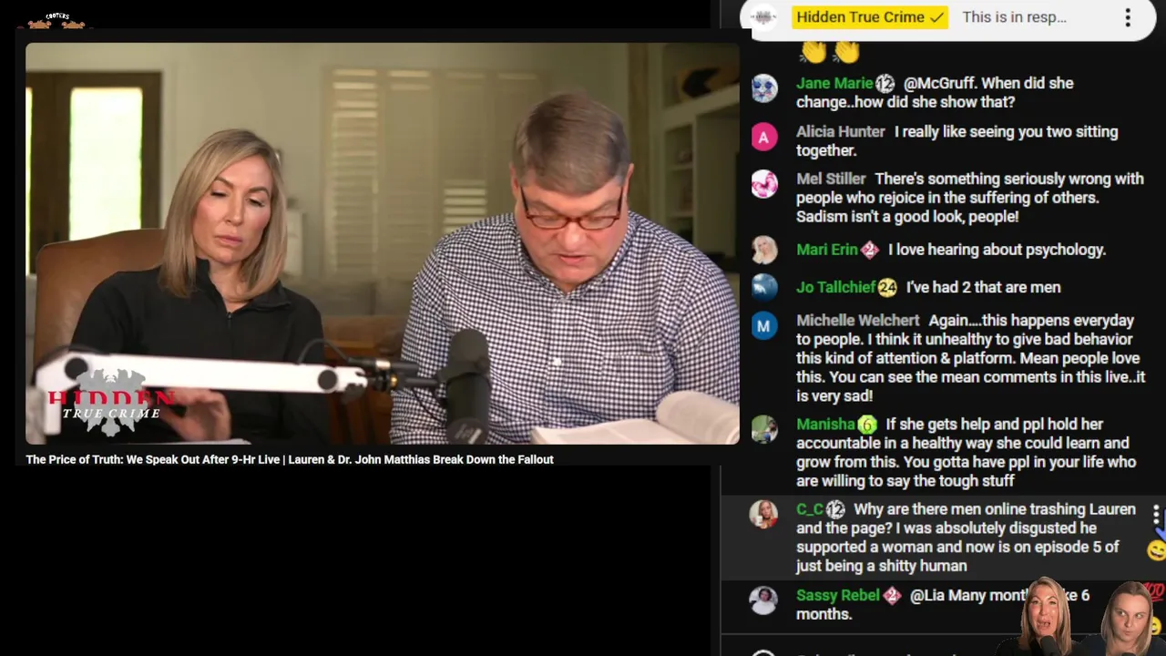
Task: Open the pinned message three-dot menu
Action: click(x=1128, y=17)
